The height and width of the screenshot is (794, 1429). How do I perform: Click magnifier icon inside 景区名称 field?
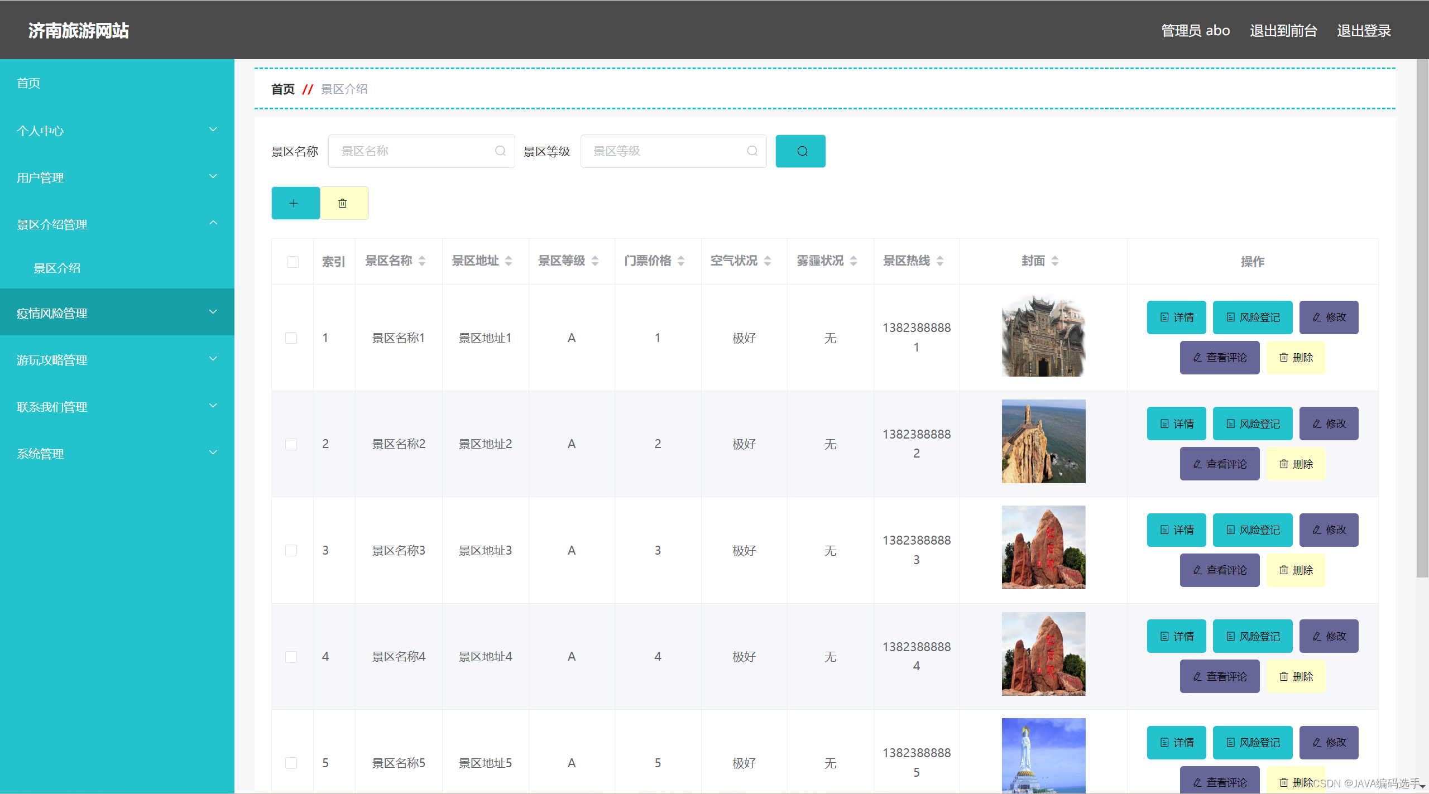pos(500,151)
